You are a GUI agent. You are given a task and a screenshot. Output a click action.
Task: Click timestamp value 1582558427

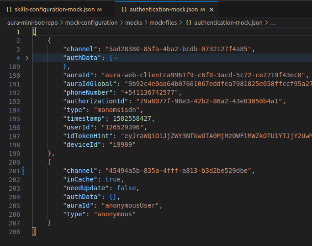132,118
